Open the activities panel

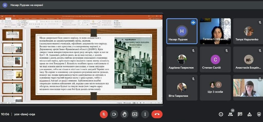(x=249, y=114)
